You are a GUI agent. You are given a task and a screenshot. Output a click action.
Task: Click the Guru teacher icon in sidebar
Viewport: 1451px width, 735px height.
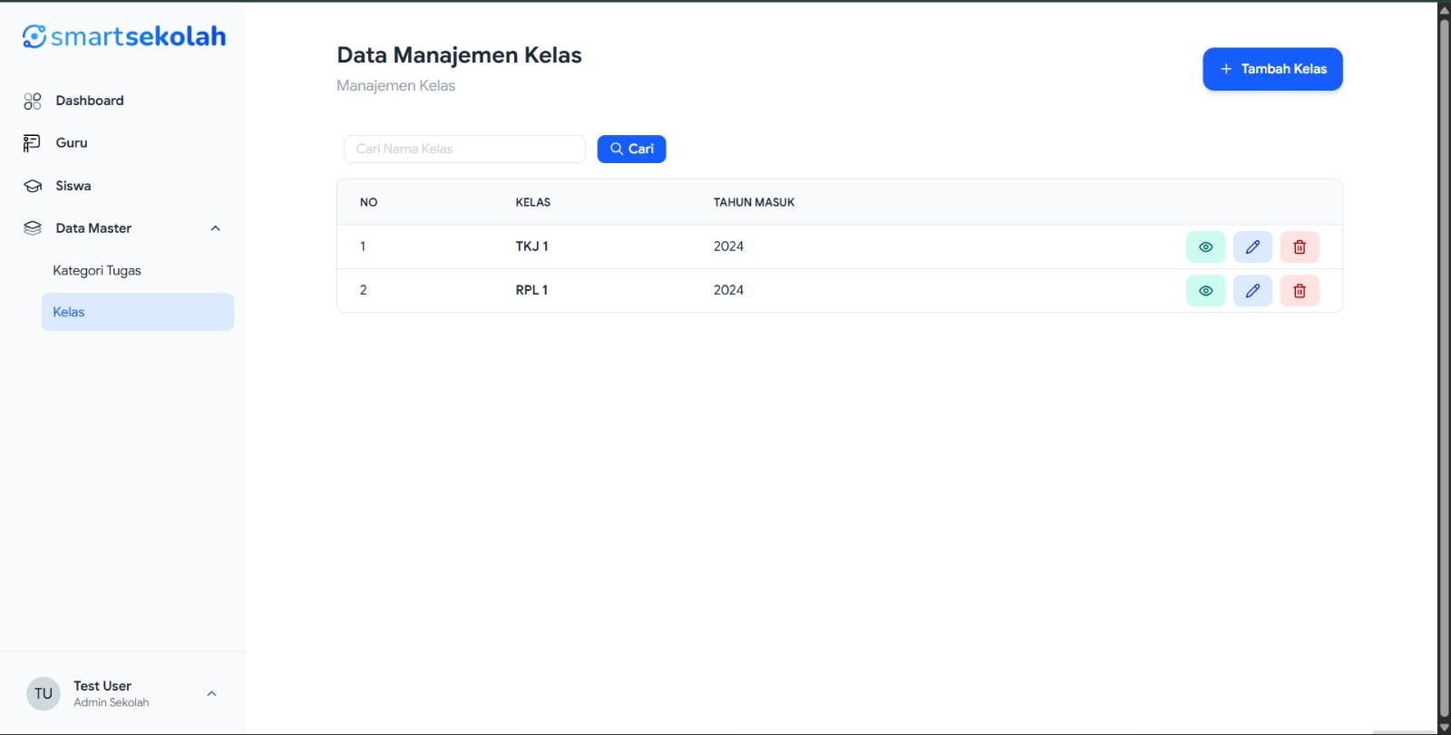coord(33,143)
